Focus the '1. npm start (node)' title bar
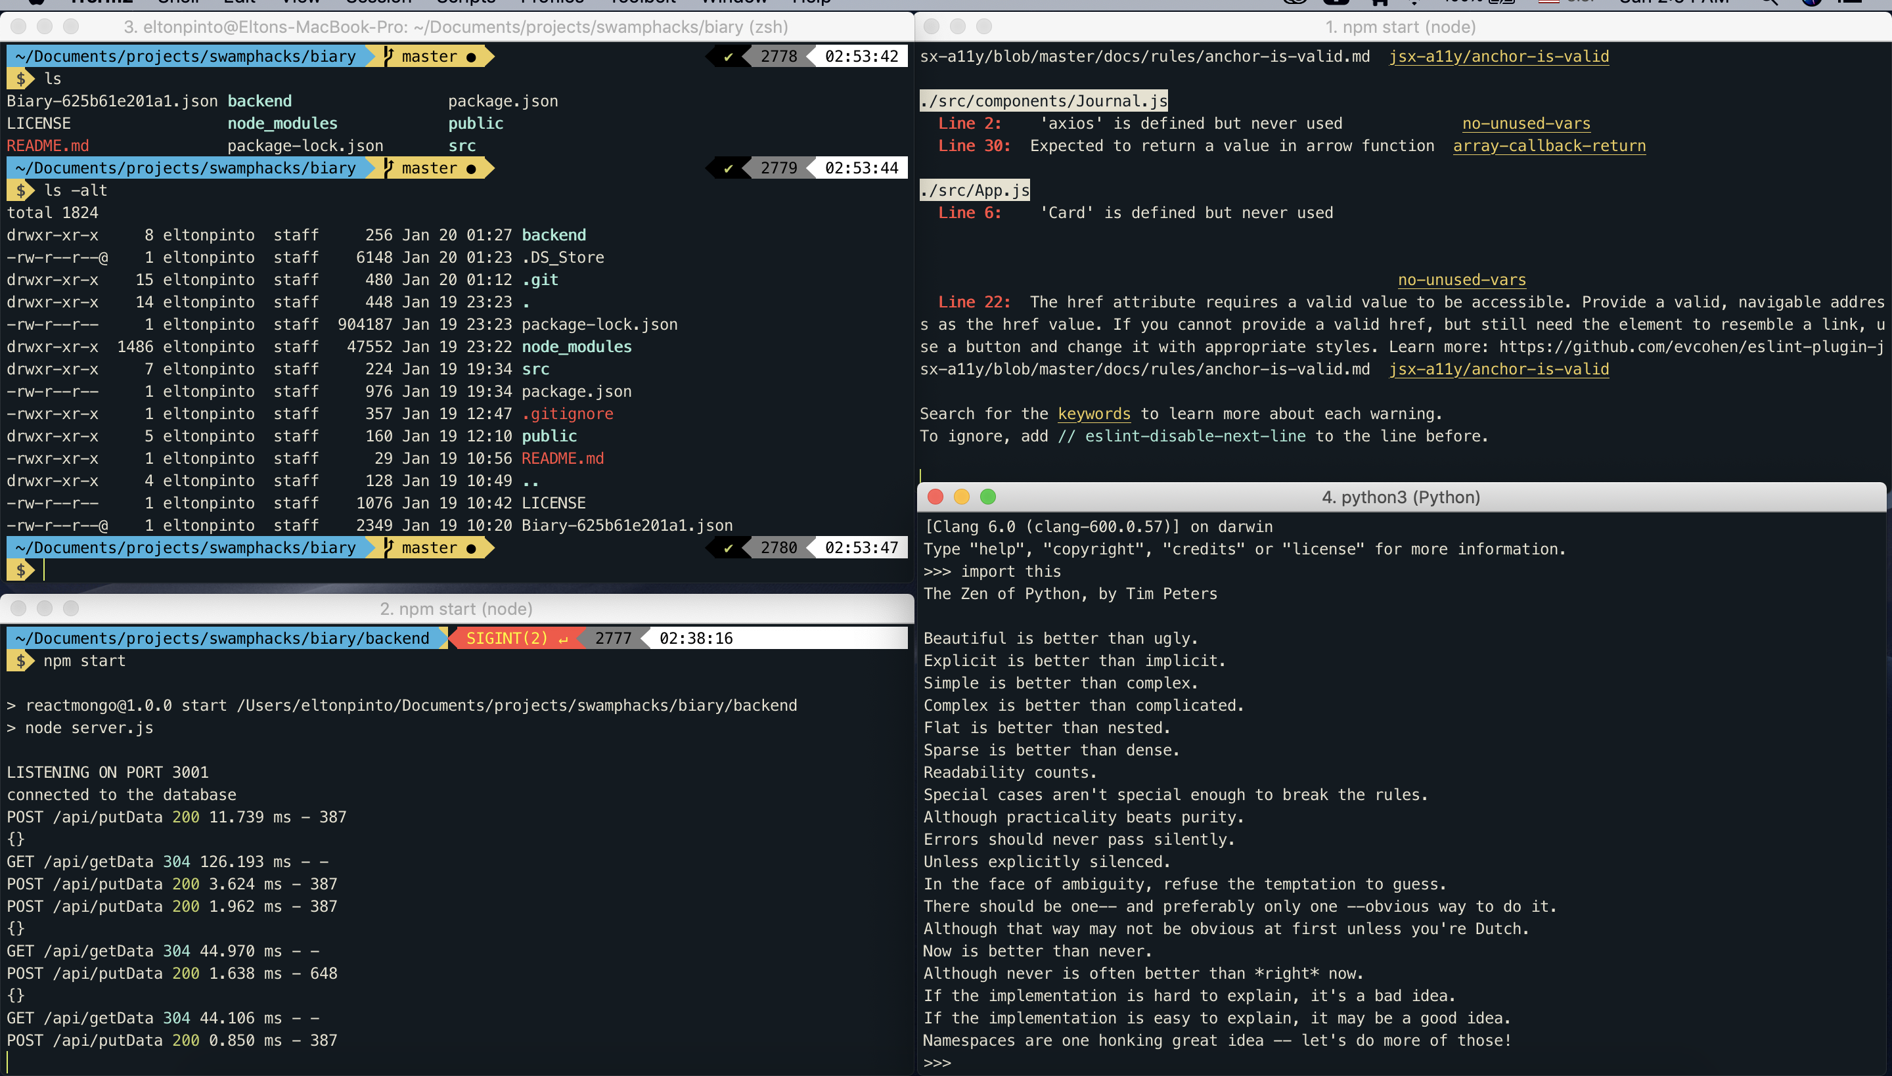Screen dimensions: 1892x1076 click(x=1400, y=26)
